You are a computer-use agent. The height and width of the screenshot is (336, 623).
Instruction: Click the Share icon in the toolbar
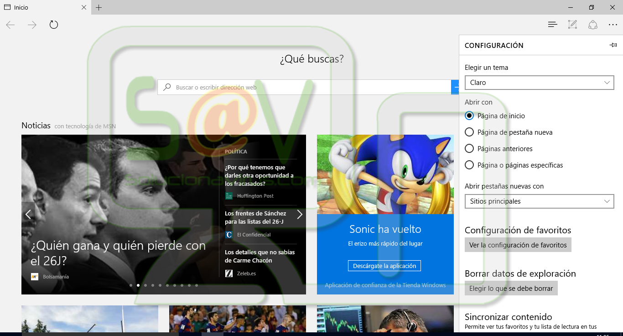point(593,25)
